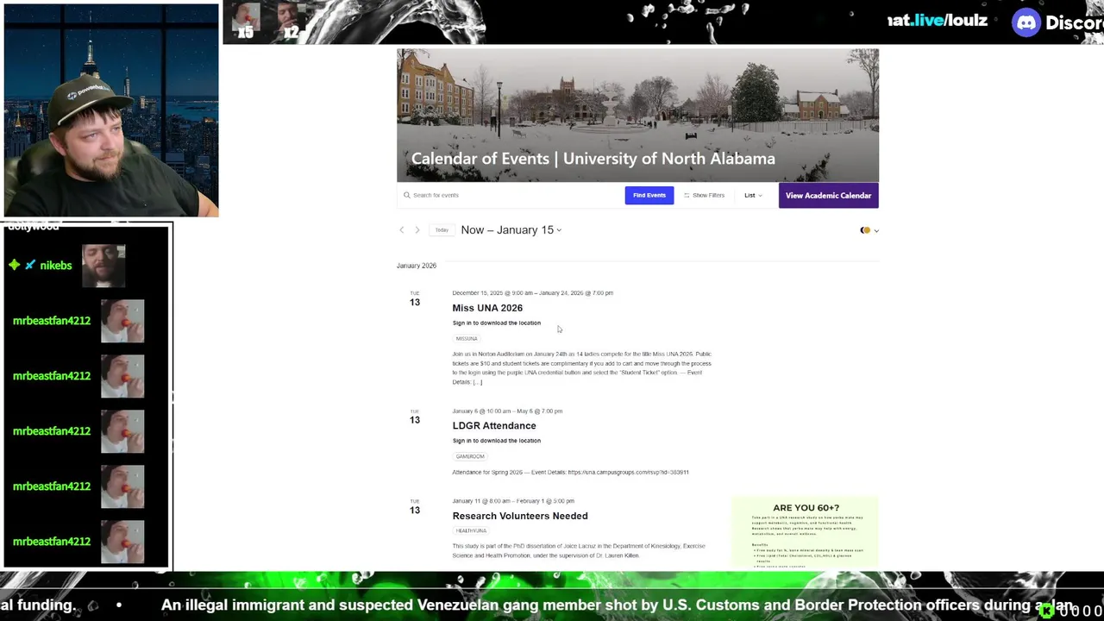Open the LDGR Attendance event
Screen dimensions: 1104x621
tap(494, 426)
